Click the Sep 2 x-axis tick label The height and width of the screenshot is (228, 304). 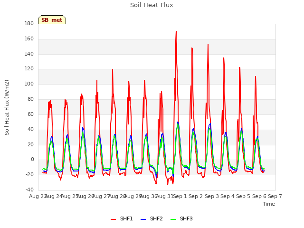pyautogui.click(x=196, y=196)
